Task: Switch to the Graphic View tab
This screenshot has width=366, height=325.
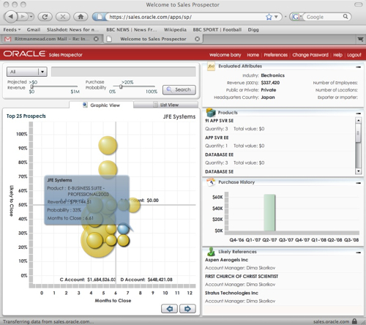Action: pyautogui.click(x=101, y=105)
